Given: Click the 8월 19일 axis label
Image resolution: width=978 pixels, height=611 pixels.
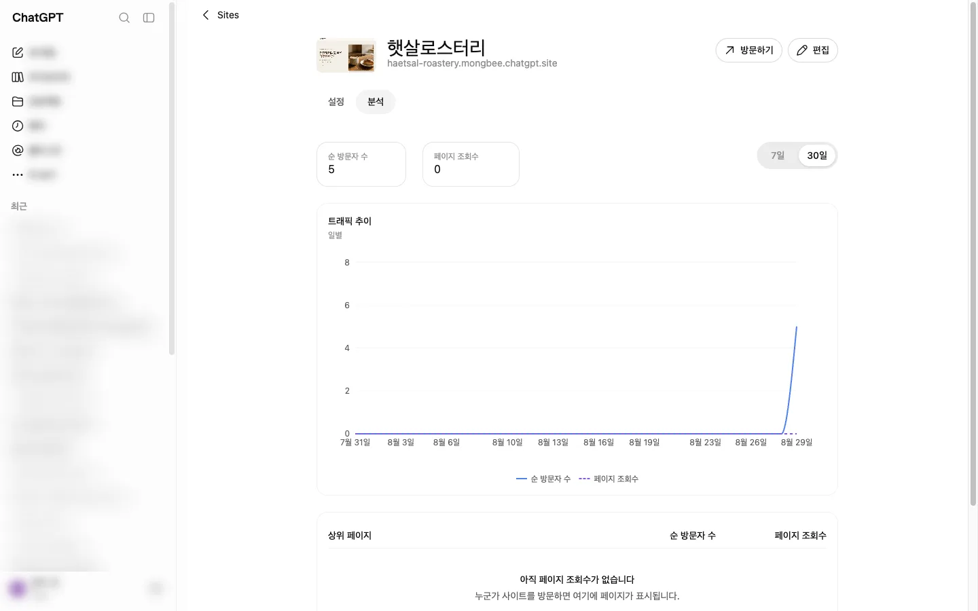Looking at the screenshot, I should pyautogui.click(x=645, y=442).
